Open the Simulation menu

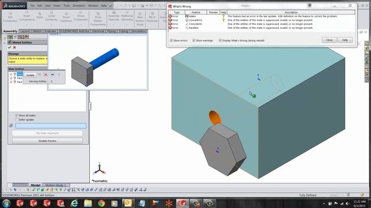79,5
